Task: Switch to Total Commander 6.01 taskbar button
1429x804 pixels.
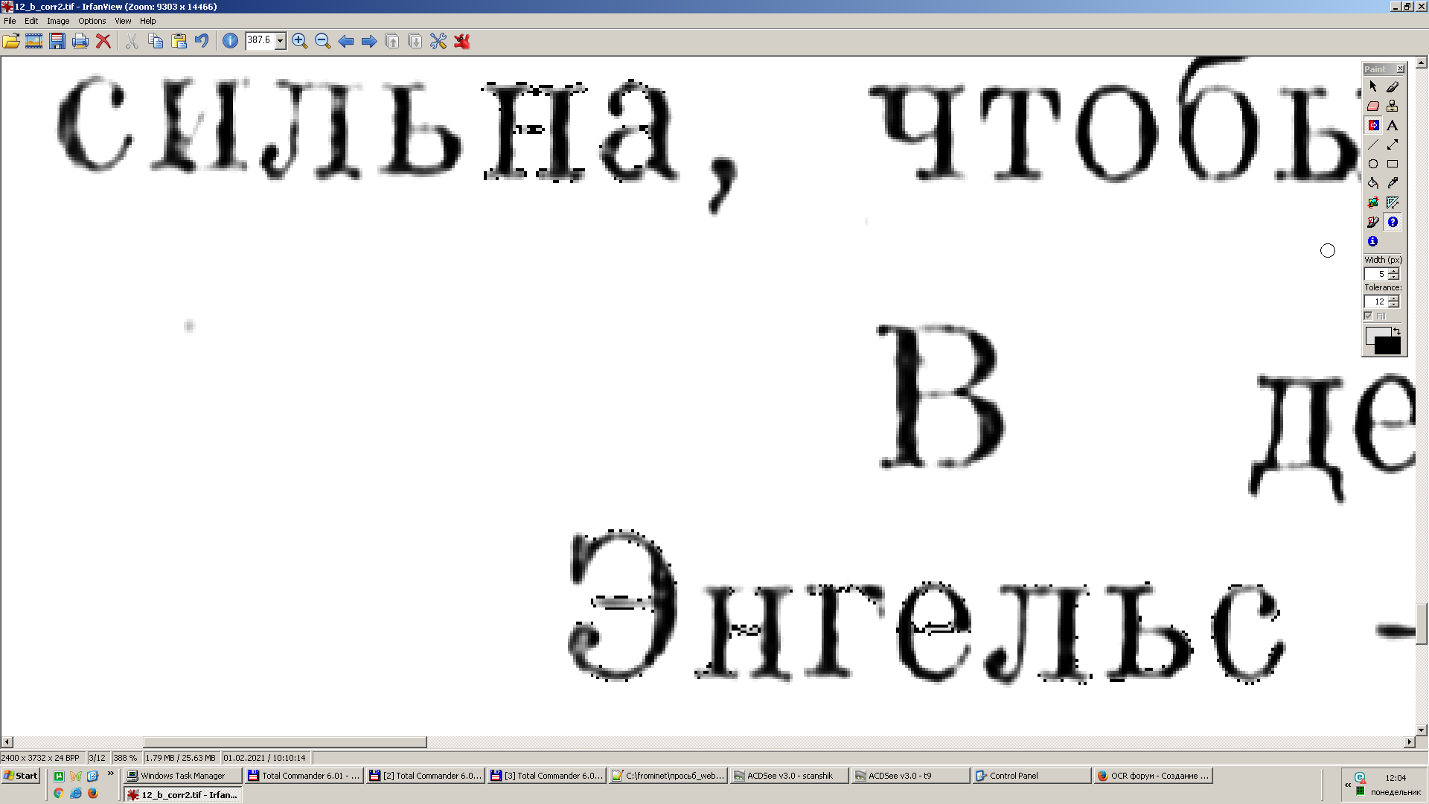Action: point(304,776)
